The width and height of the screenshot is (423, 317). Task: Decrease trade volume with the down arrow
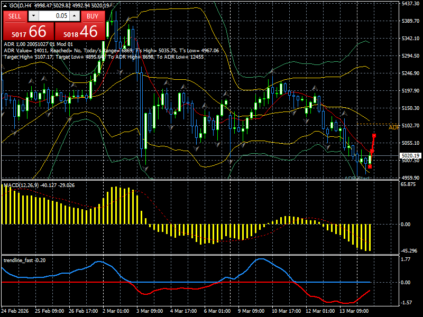tap(33, 16)
